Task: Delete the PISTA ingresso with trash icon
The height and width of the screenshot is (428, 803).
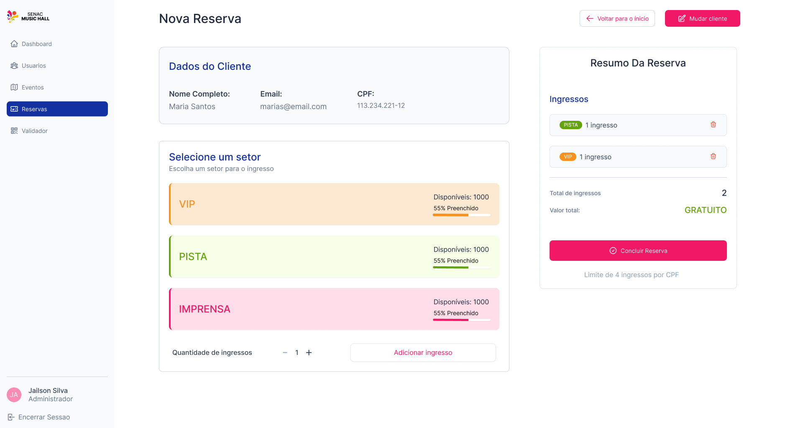Action: point(713,125)
